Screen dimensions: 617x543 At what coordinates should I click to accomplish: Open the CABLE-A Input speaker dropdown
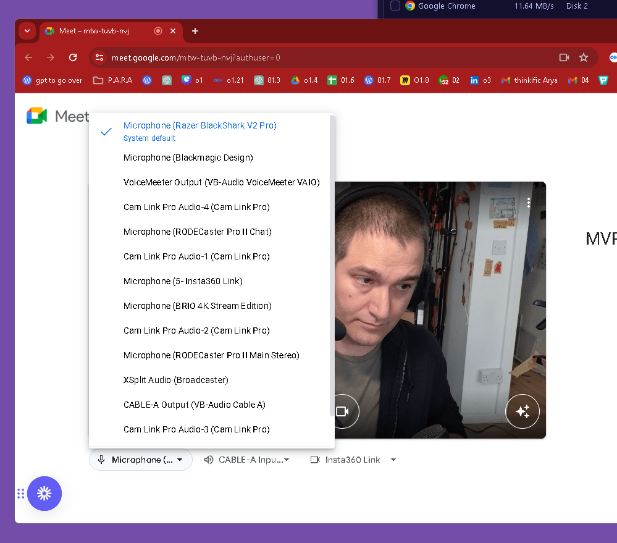(246, 460)
